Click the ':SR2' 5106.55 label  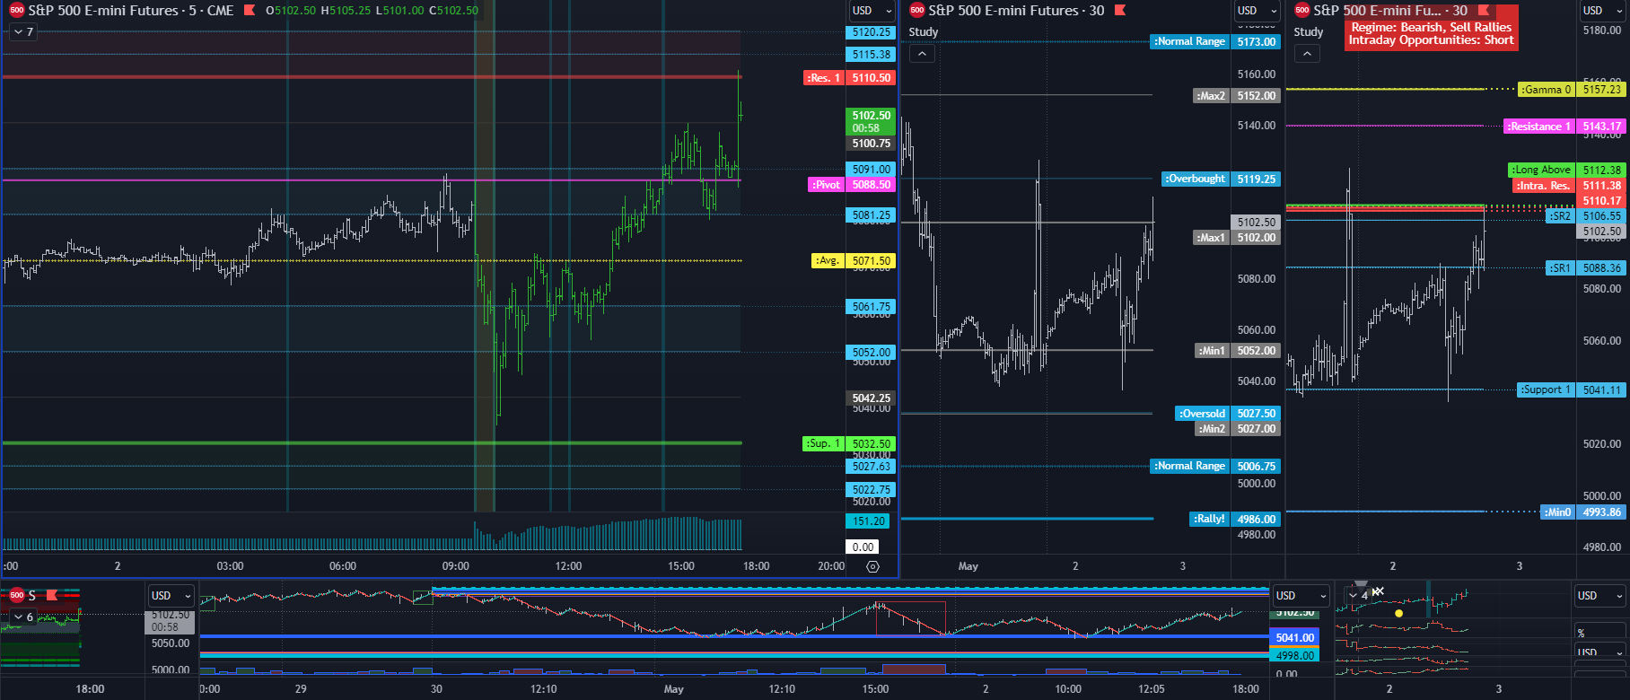tap(1586, 216)
